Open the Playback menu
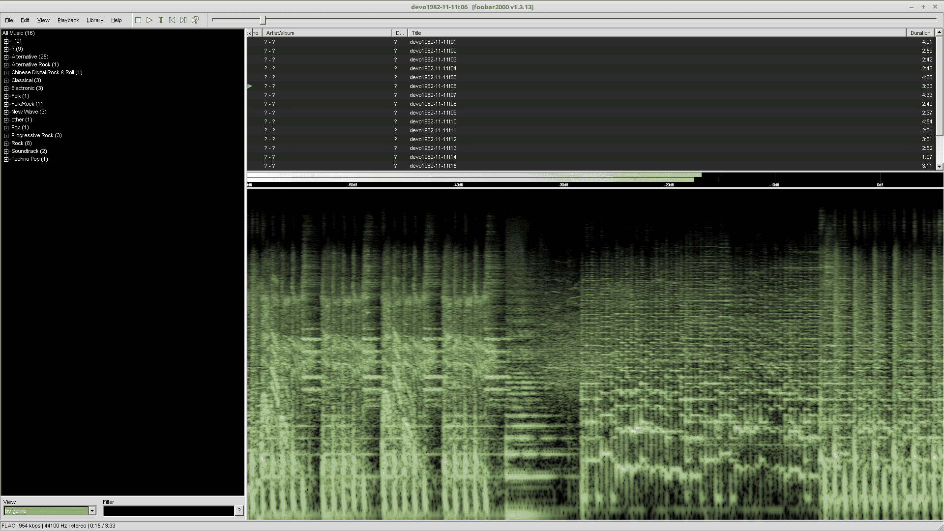The height and width of the screenshot is (531, 944). coord(68,20)
